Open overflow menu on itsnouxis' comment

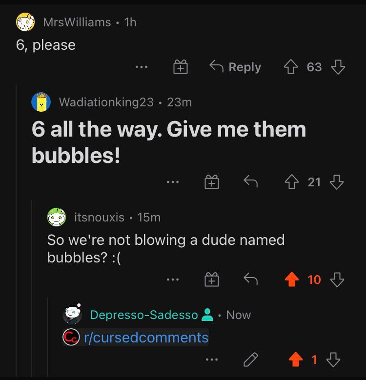(x=173, y=280)
